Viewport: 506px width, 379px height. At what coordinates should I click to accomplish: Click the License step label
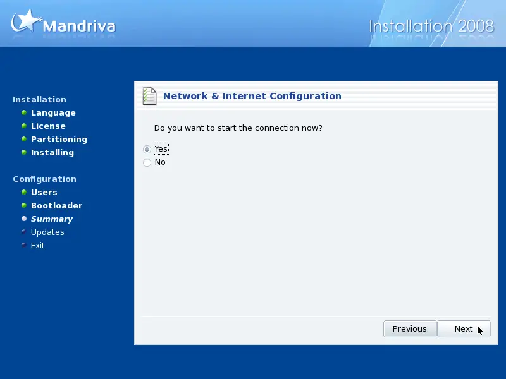point(48,126)
